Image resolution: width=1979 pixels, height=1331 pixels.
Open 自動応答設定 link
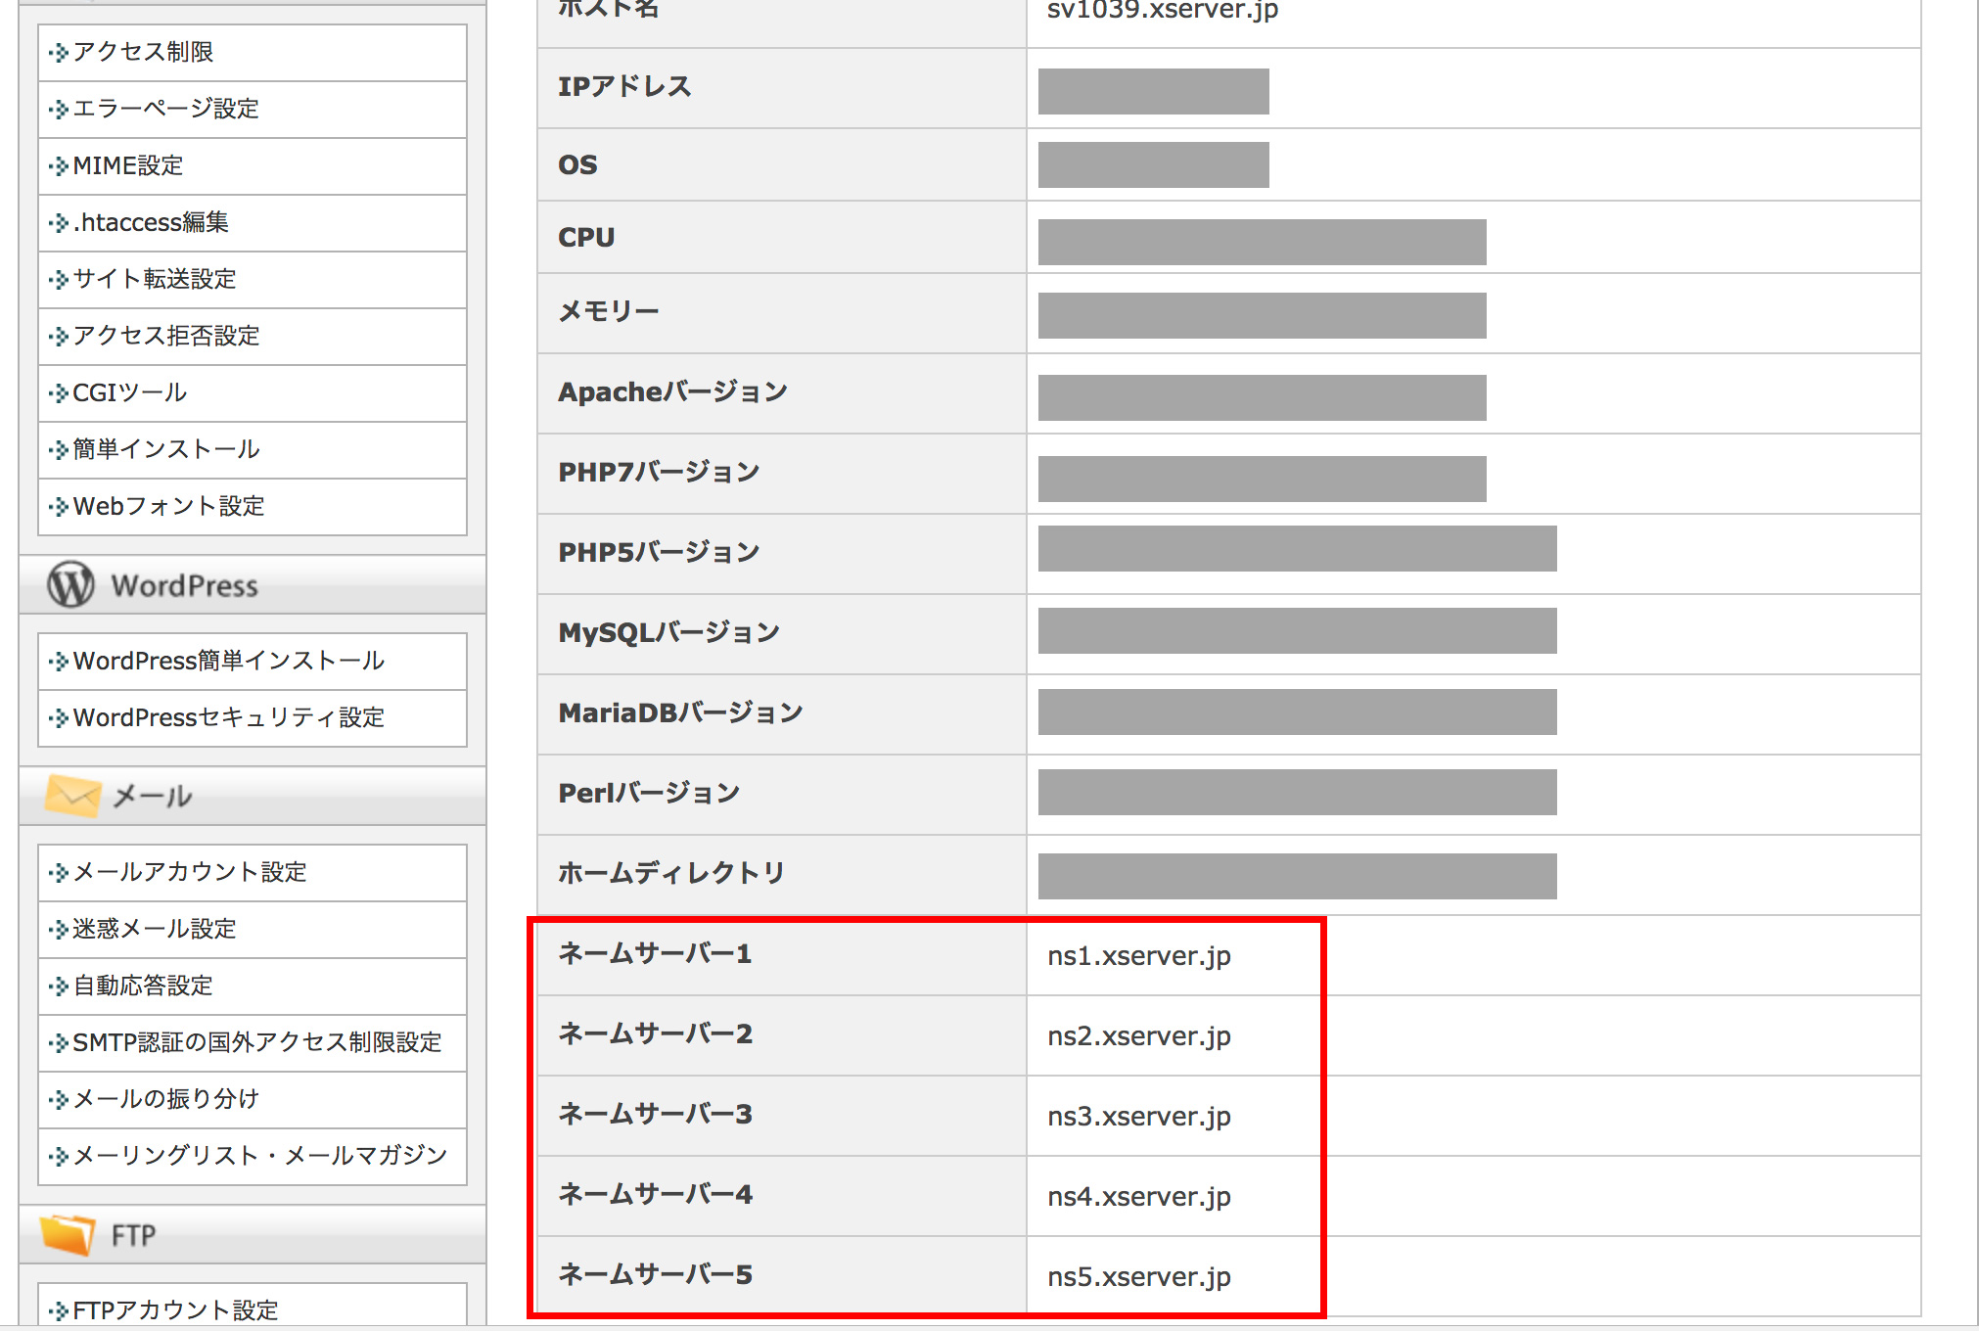click(x=143, y=986)
